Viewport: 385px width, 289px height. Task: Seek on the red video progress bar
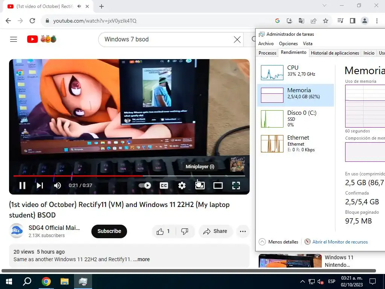129,176
